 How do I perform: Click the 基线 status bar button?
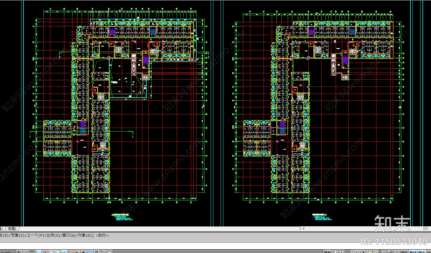pyautogui.click(x=413, y=251)
